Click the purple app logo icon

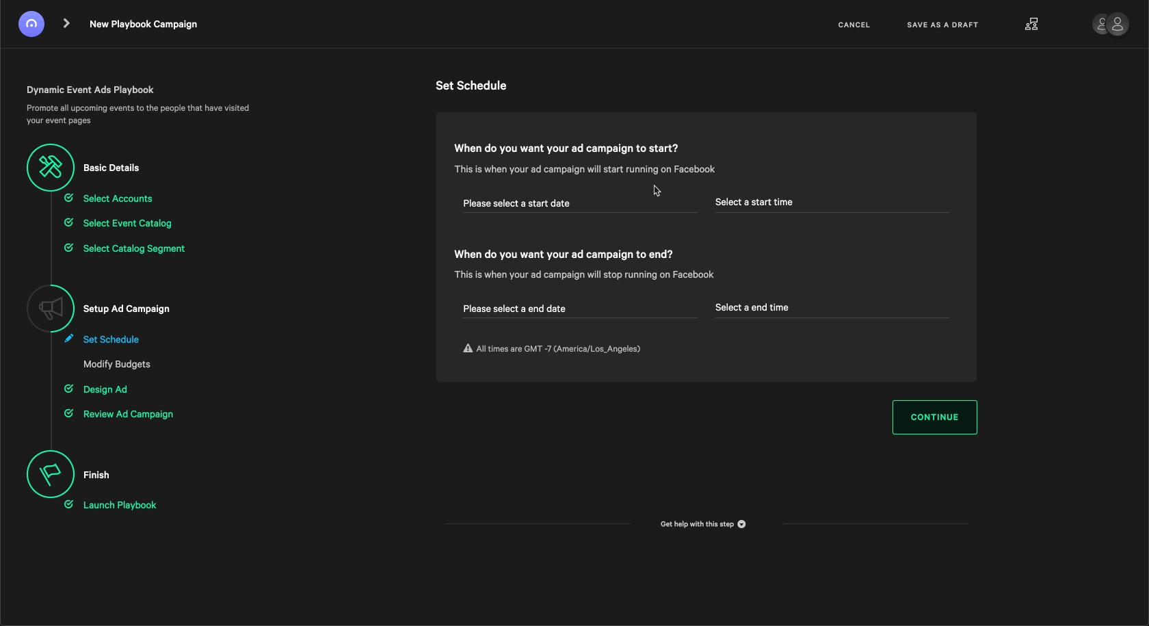(31, 24)
